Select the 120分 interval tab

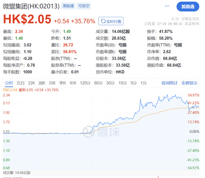85,83
